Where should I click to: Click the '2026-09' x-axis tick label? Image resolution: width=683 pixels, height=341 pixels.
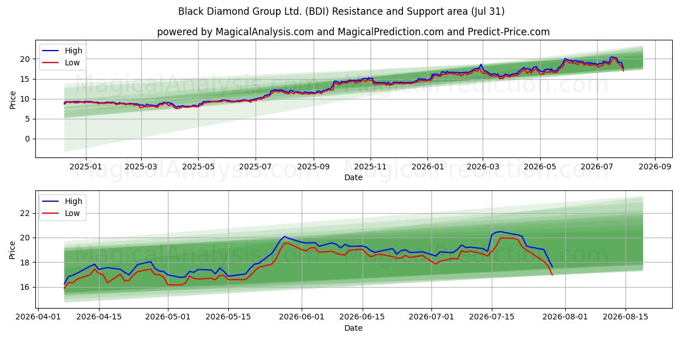point(655,166)
